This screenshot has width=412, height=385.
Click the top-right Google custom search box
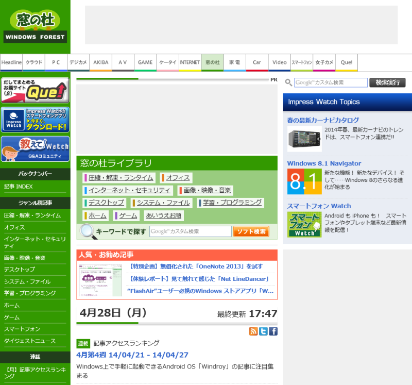pos(331,82)
